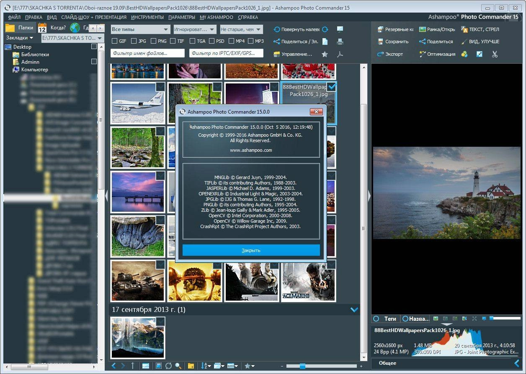Screen dimensions: 526x374
Task: Open the sort order dropdown in bottom toolbar
Action: pos(206,366)
